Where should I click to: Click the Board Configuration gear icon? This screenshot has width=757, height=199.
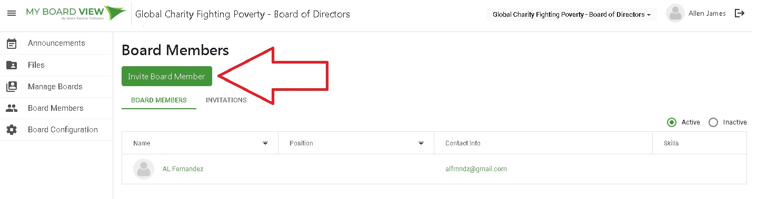tap(11, 130)
